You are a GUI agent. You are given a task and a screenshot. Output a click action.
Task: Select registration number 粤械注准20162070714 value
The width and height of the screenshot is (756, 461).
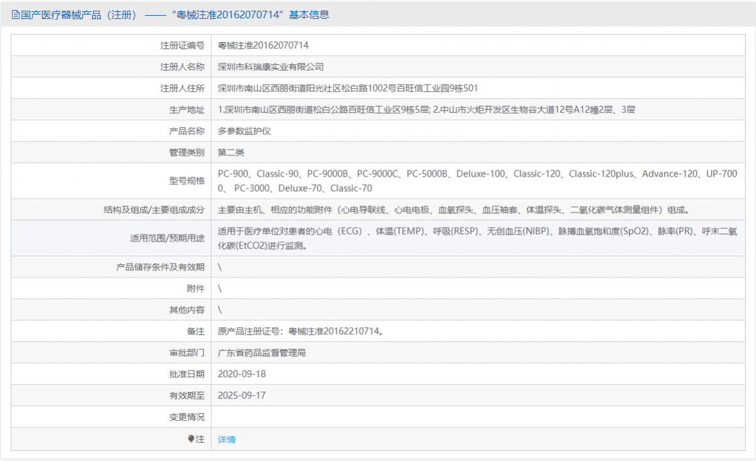coord(263,45)
